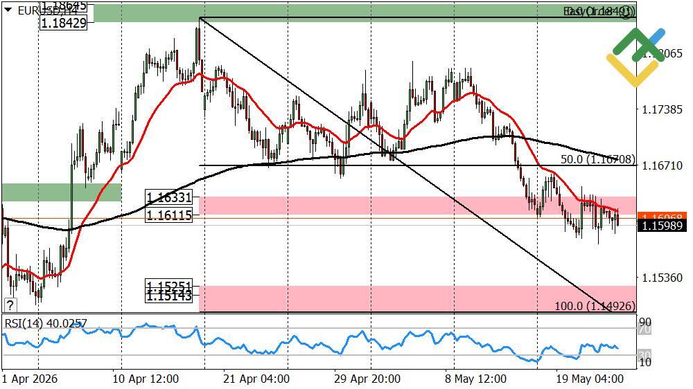The height and width of the screenshot is (389, 693).
Task: Select the small green zone at left edge
Action: [x=62, y=192]
